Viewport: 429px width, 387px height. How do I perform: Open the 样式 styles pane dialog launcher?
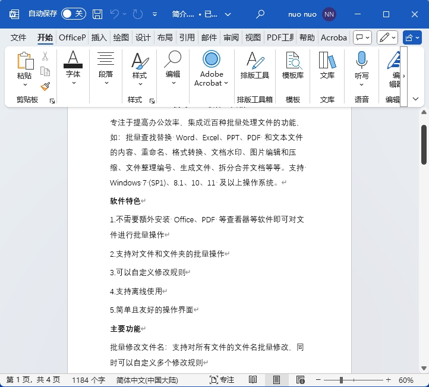152,101
